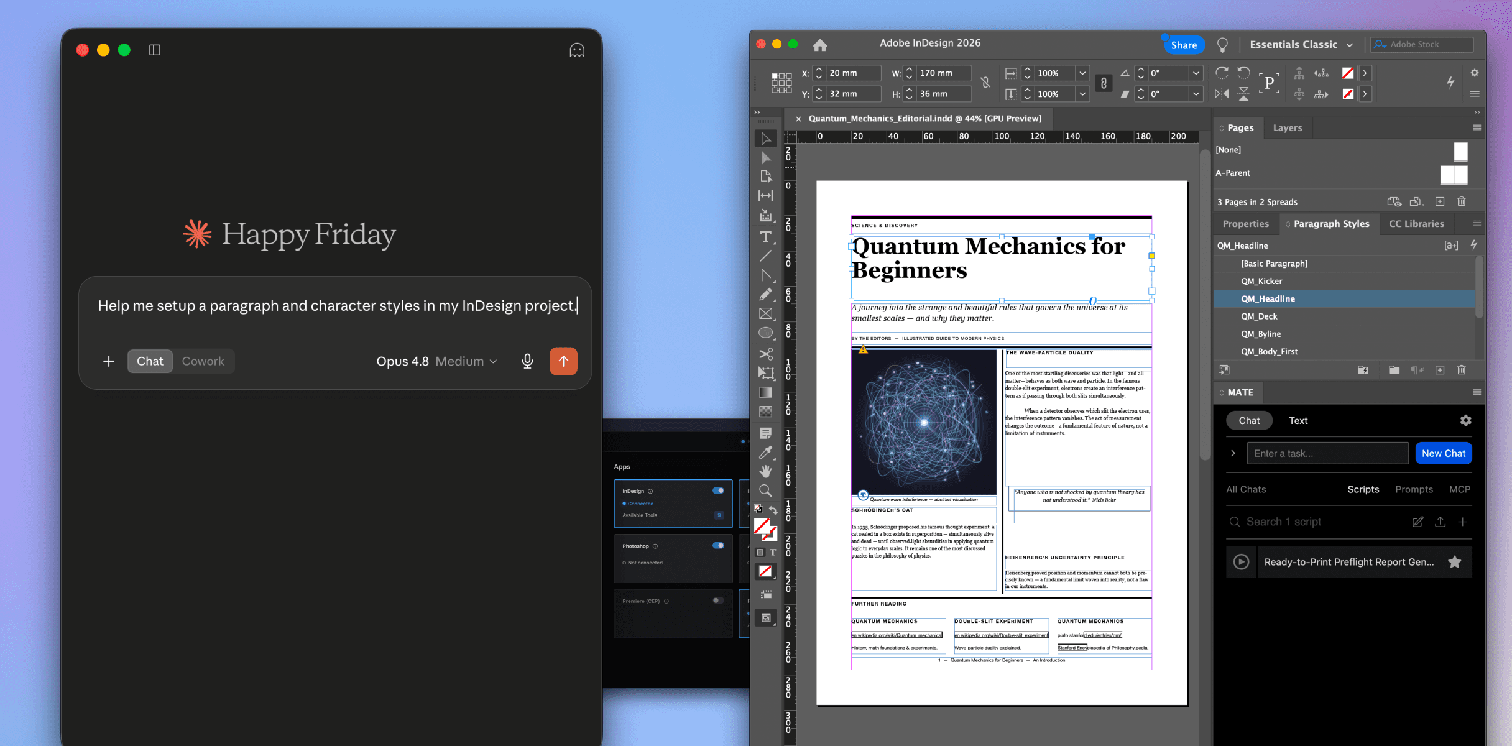Click the New Chat button
The width and height of the screenshot is (1512, 746).
[1444, 453]
